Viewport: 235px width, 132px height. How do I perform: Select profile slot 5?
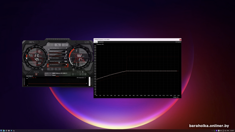[x=83, y=74]
